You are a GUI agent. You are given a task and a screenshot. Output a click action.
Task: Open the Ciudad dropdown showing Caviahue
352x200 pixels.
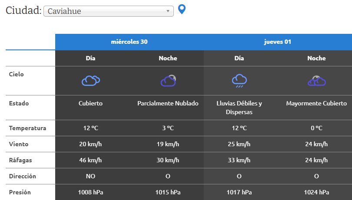coord(108,11)
